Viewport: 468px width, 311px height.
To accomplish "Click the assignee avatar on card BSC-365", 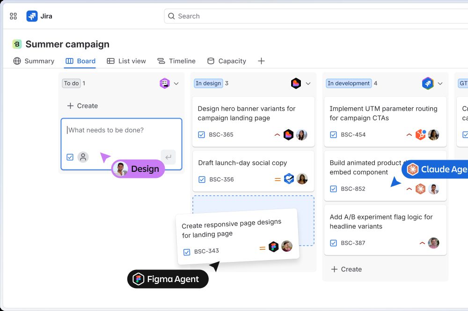I will click(x=302, y=135).
